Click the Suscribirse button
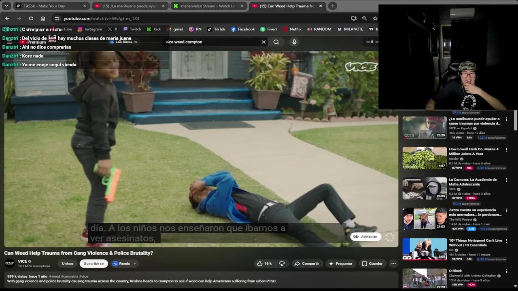The width and height of the screenshot is (518, 291). (93, 264)
